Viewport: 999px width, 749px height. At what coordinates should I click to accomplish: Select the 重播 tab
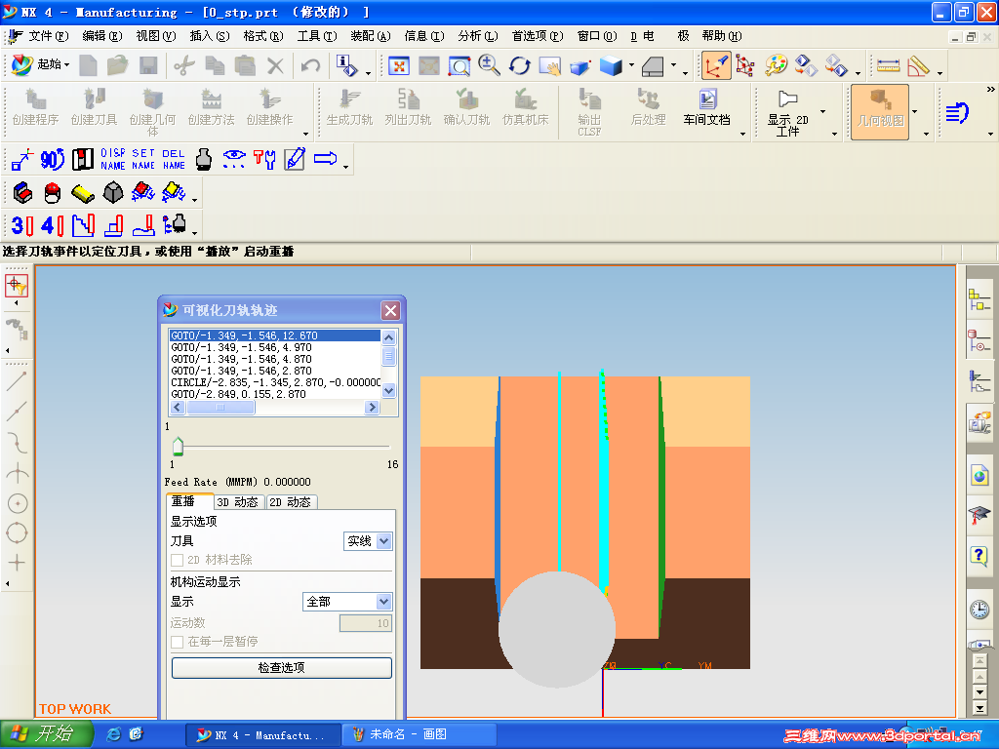click(x=189, y=501)
